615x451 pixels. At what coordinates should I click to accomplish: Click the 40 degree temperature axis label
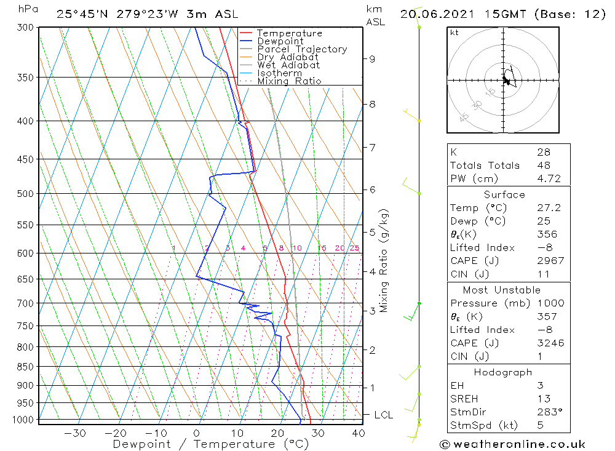359,433
